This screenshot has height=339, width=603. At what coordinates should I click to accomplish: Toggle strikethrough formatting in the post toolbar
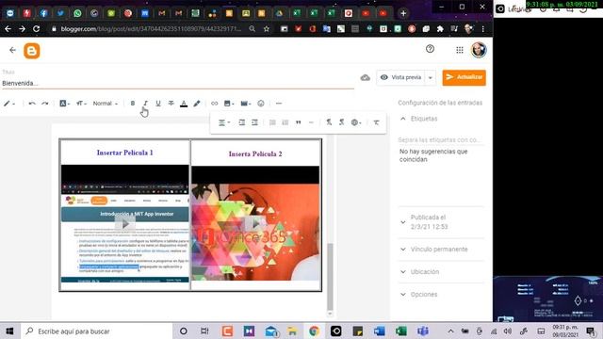171,104
